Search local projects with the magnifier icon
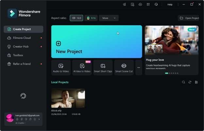 (x=183, y=82)
